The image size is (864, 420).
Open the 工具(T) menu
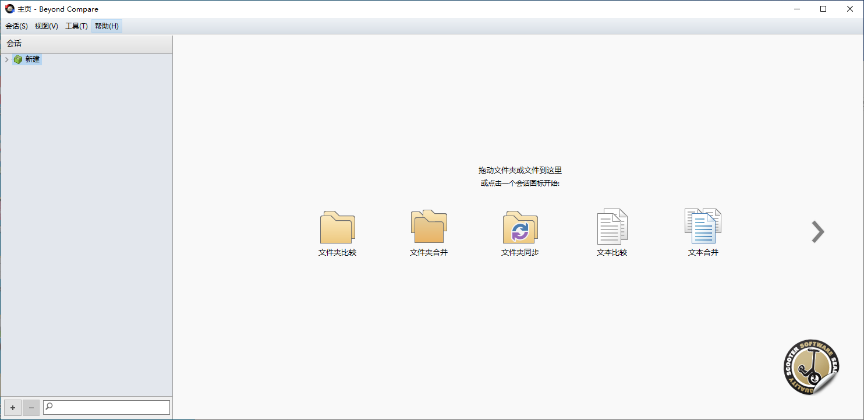coord(76,26)
